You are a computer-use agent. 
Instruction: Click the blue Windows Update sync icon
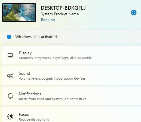coord(134,13)
